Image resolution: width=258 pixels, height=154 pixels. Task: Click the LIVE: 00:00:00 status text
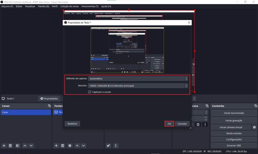pos(194,151)
